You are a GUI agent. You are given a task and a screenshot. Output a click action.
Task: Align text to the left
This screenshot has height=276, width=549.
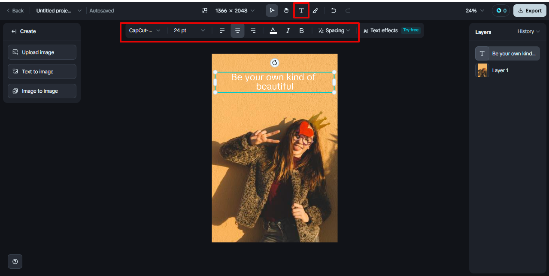click(x=222, y=30)
